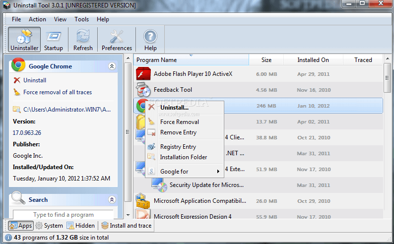
Task: Expand the Google for submenu
Action: click(x=185, y=172)
